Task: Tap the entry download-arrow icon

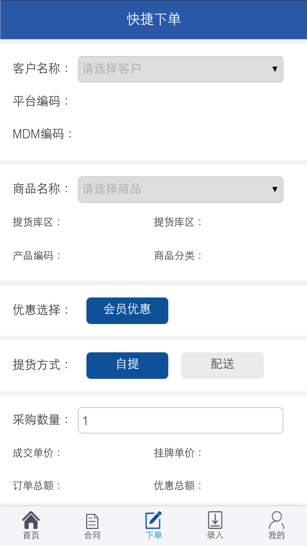Action: pyautogui.click(x=215, y=520)
